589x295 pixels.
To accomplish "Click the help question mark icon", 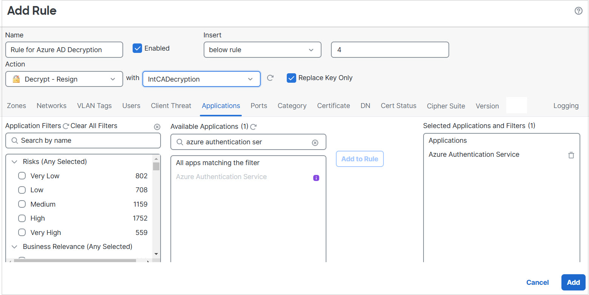I will click(578, 11).
